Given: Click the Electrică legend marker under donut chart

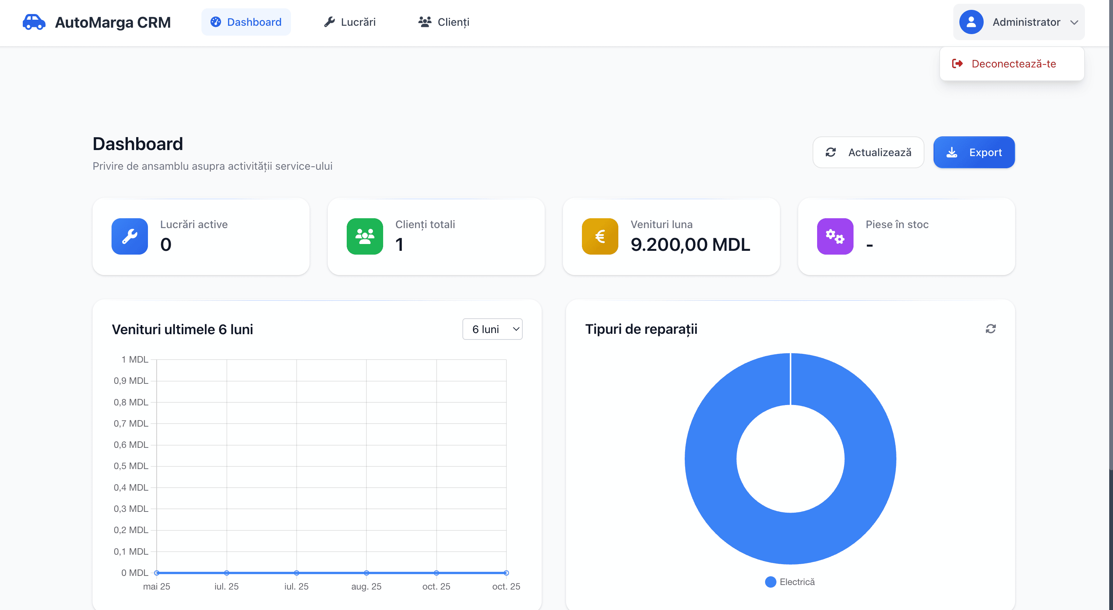Looking at the screenshot, I should point(771,582).
